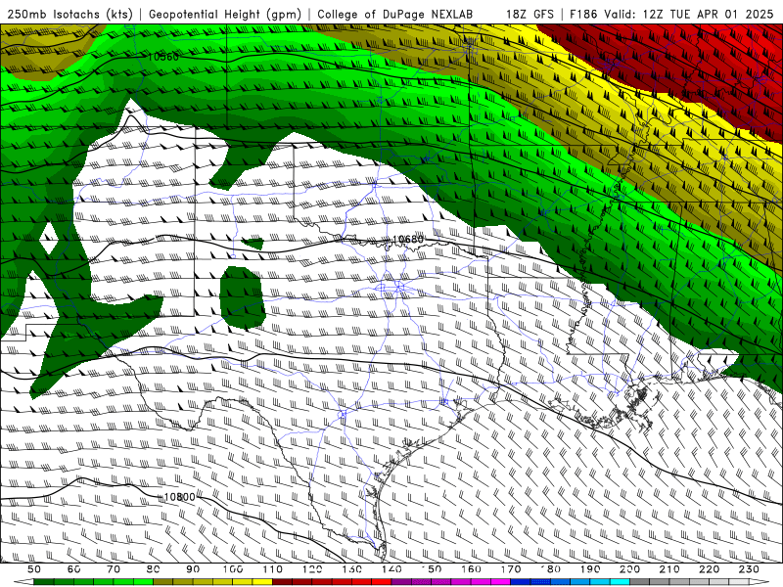The image size is (783, 587).
Task: Select the bright magenta swatch before dark blue
Action: 500,582
